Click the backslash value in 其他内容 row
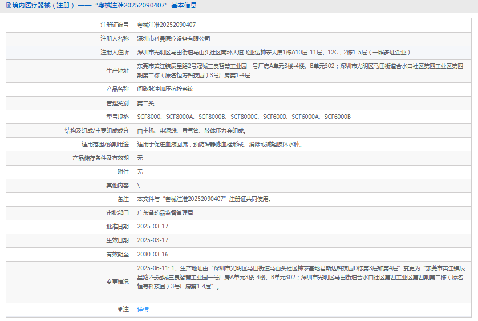 pos(139,186)
